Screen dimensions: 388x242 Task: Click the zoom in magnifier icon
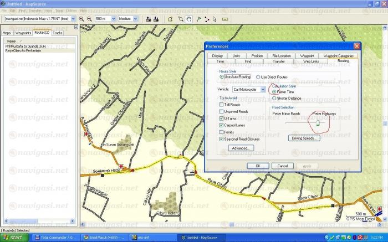point(81,18)
